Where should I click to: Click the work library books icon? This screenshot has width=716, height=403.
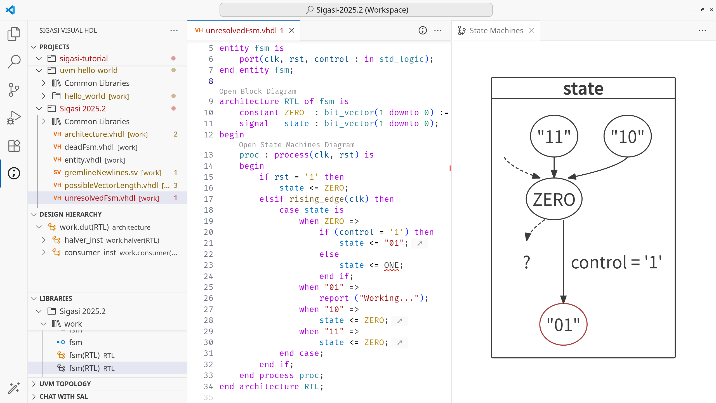[56, 324]
